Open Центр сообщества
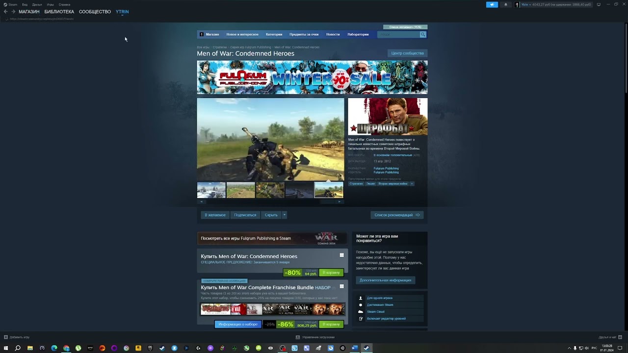 (x=407, y=53)
